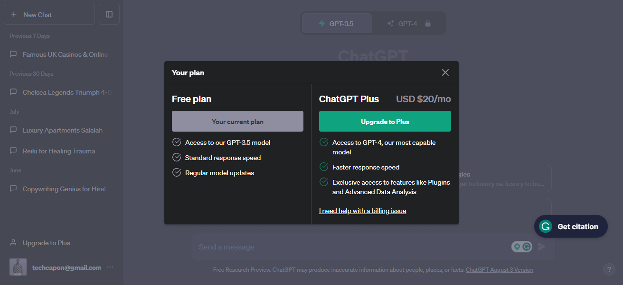Select the GPT-3.5 model tab
This screenshot has width=623, height=285.
[337, 23]
